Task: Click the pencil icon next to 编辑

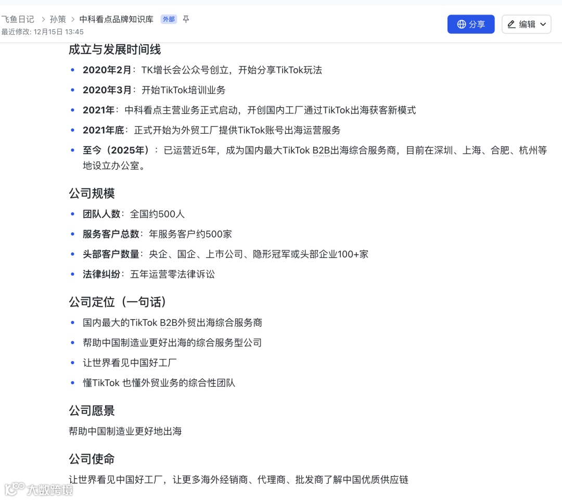Action: click(512, 24)
